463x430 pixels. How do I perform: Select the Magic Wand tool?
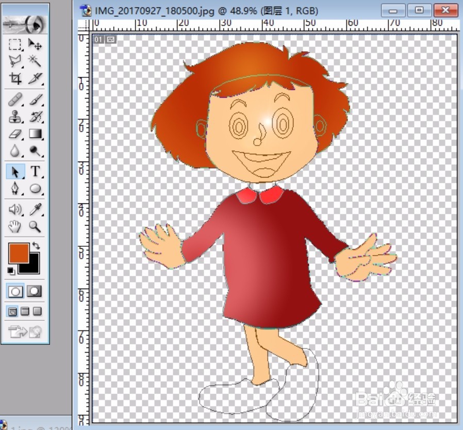click(35, 61)
